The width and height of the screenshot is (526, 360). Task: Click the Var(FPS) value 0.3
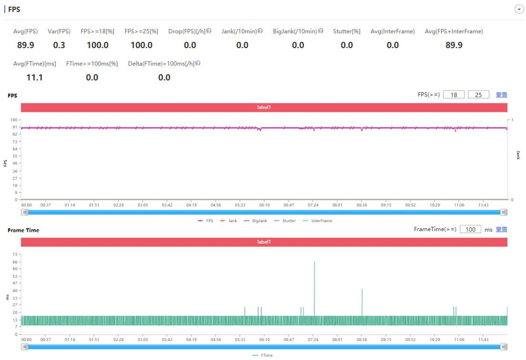pos(59,45)
